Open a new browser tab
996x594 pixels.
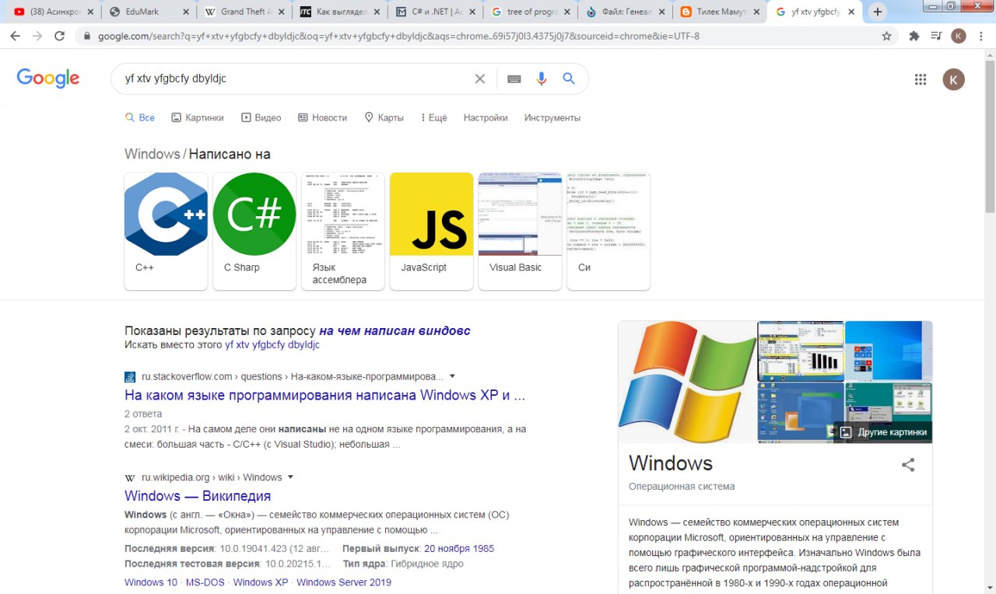[x=878, y=12]
